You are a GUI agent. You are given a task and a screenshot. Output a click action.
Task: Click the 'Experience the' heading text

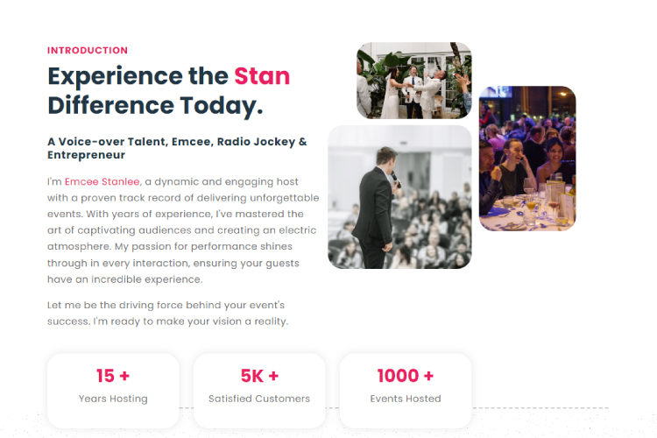pyautogui.click(x=138, y=75)
